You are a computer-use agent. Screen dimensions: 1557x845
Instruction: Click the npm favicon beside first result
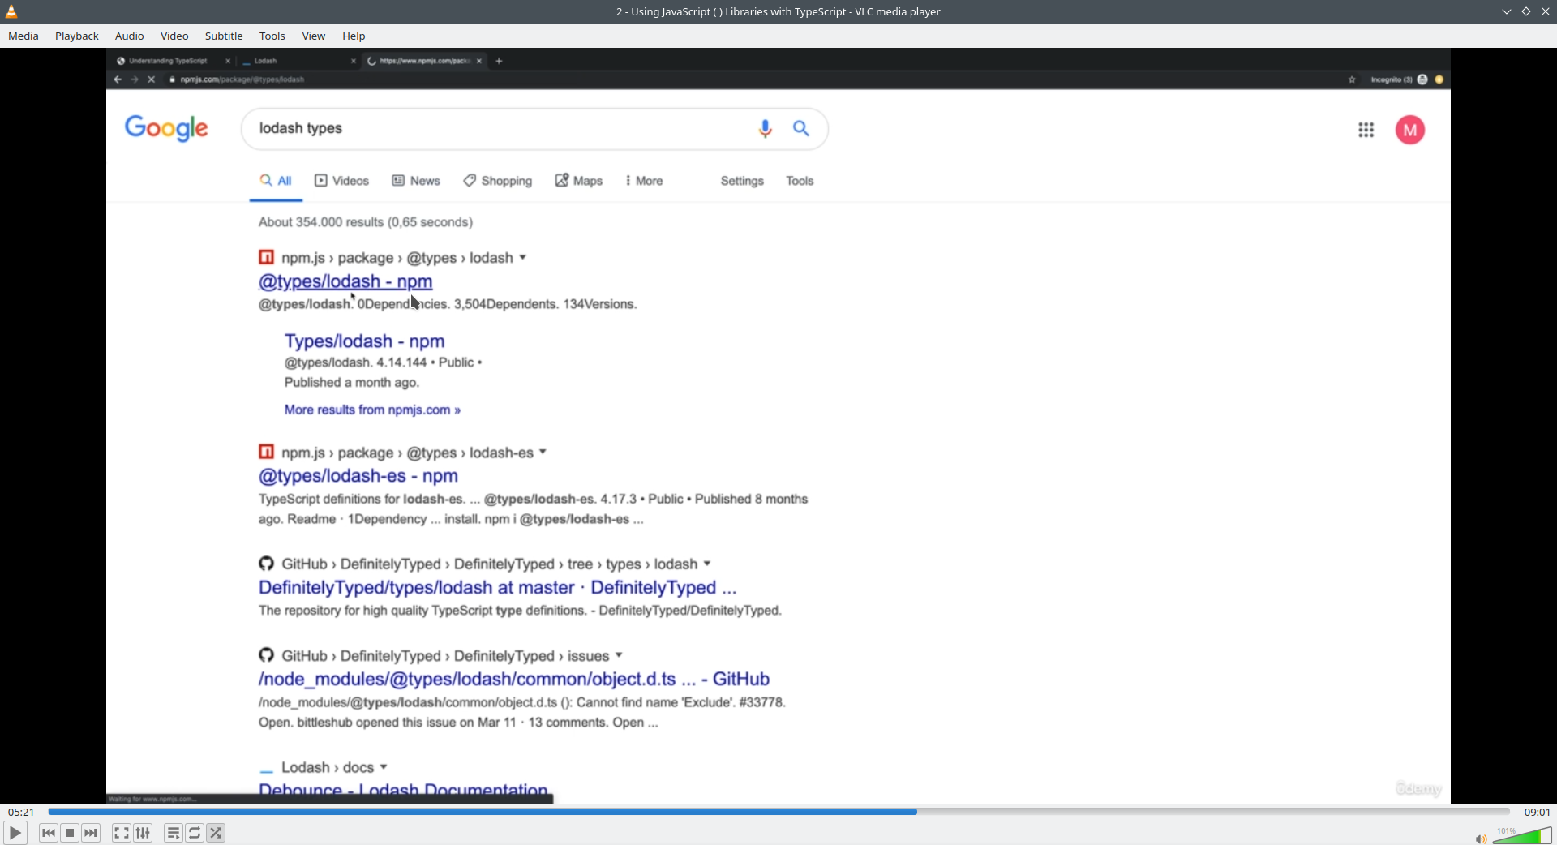[266, 257]
